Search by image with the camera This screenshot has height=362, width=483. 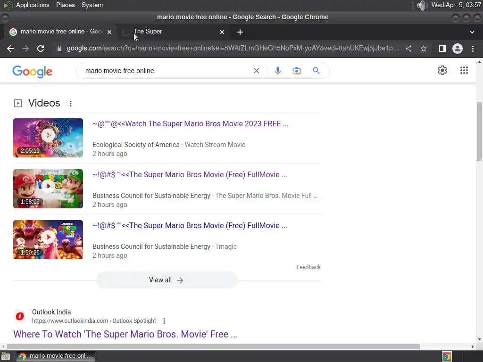pos(297,71)
